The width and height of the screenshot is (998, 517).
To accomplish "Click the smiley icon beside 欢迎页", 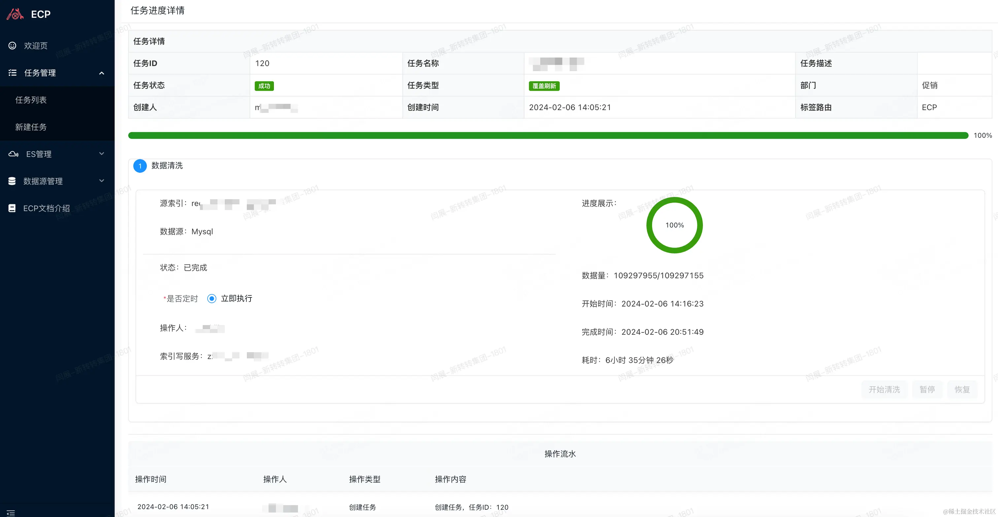I will [13, 46].
